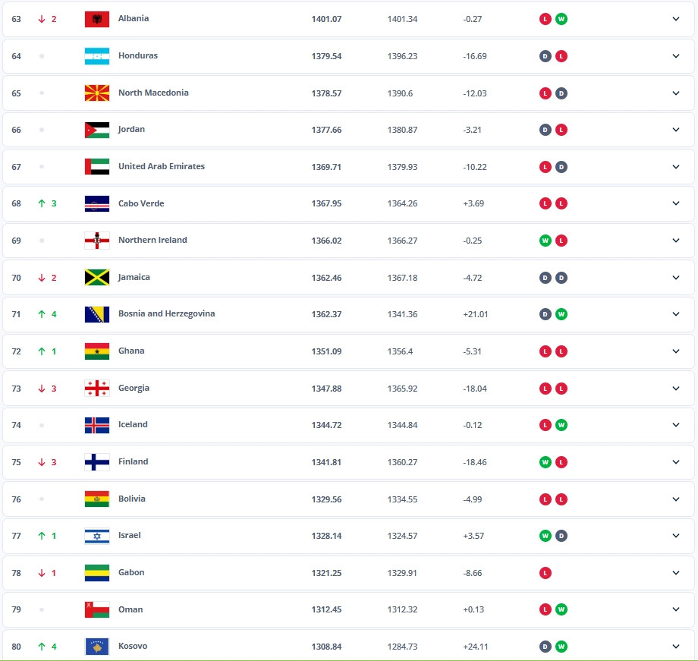Open the chevron for the Bolivia row
Viewport: 698px width, 661px height.
[675, 499]
